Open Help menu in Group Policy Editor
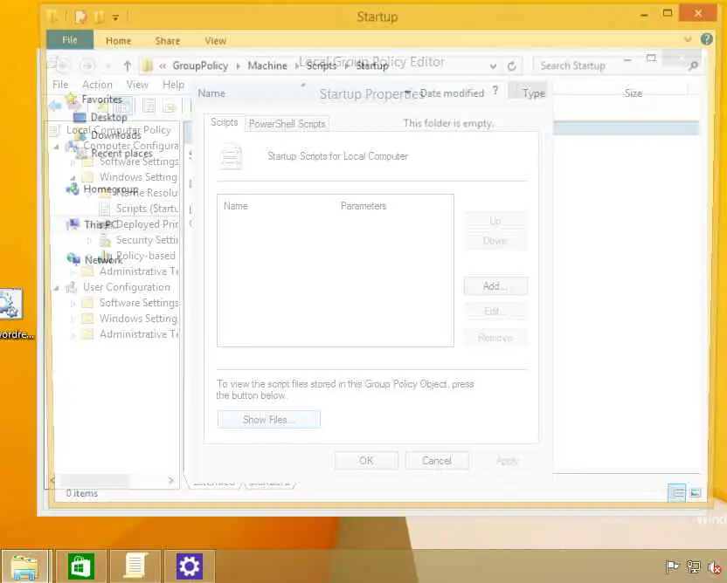Image resolution: width=727 pixels, height=583 pixels. coord(173,85)
